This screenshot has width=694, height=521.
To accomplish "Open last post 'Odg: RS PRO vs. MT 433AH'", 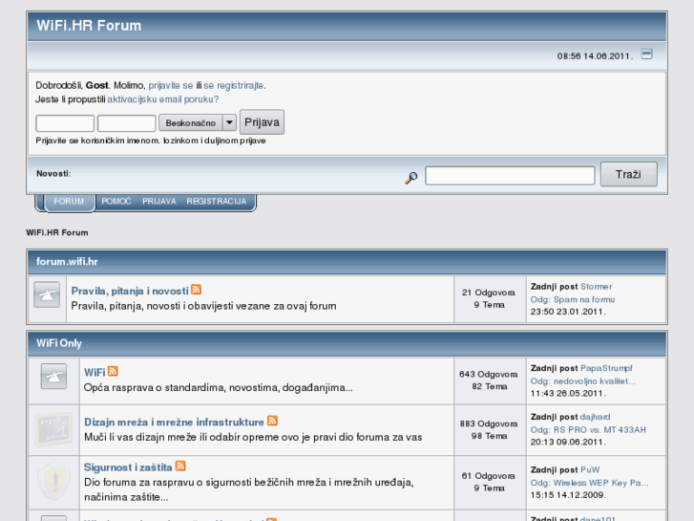I will pos(588,430).
